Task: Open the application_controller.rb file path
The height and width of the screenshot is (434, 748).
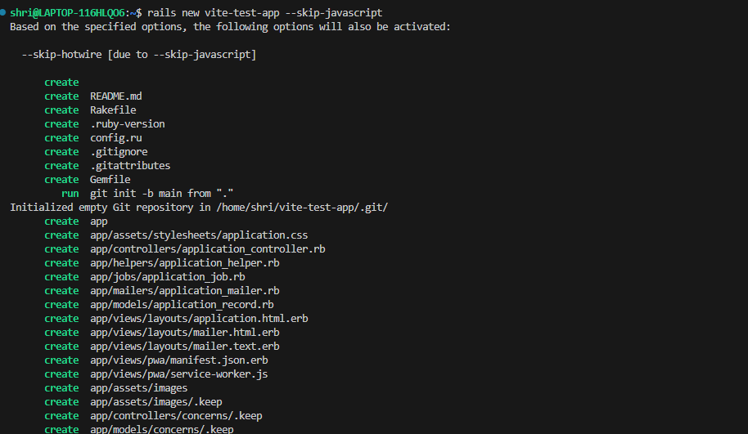Action: point(208,249)
